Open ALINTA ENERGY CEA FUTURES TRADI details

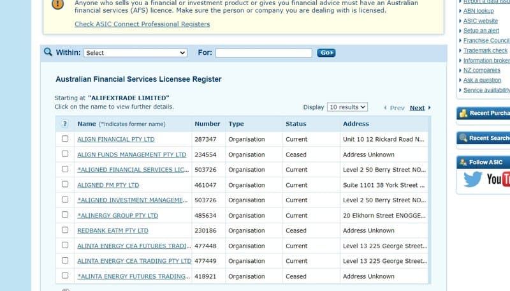(x=135, y=246)
